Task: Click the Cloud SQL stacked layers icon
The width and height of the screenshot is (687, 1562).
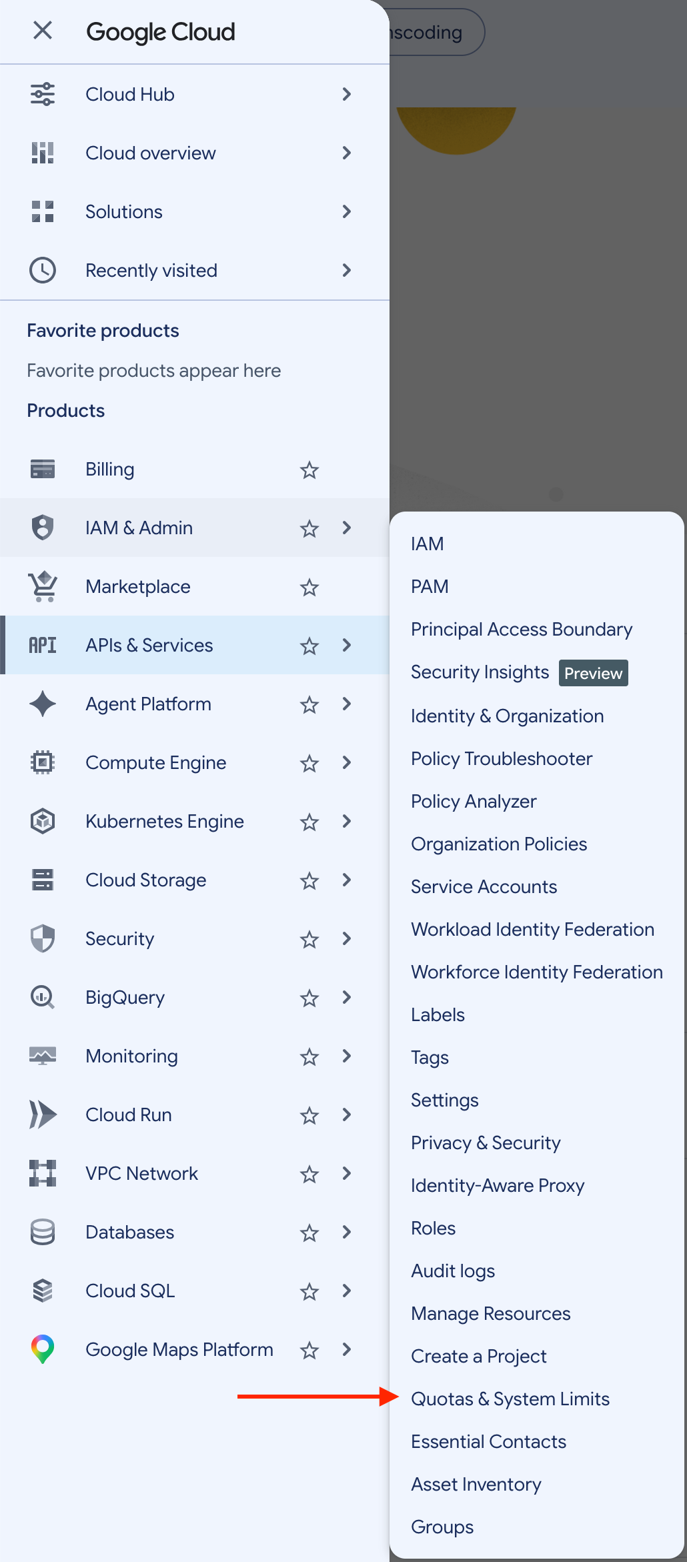Action: (x=43, y=1291)
